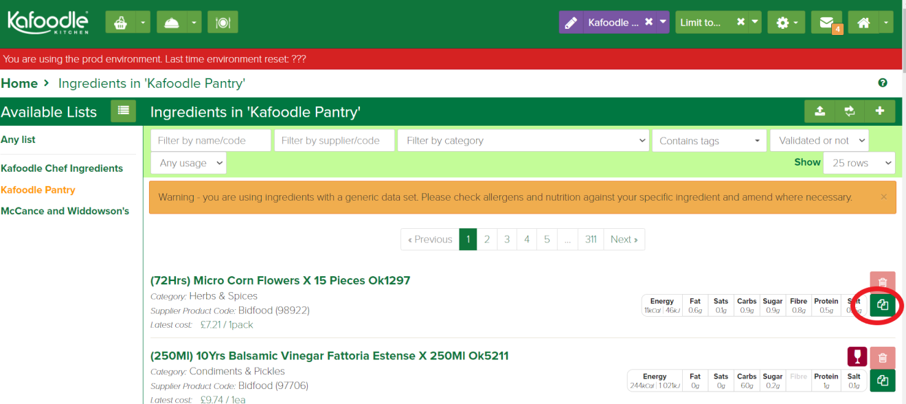Go to the previous results page

[x=430, y=239]
